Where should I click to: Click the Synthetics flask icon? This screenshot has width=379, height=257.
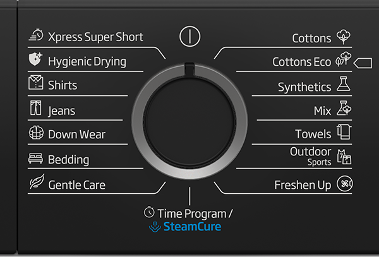click(343, 85)
